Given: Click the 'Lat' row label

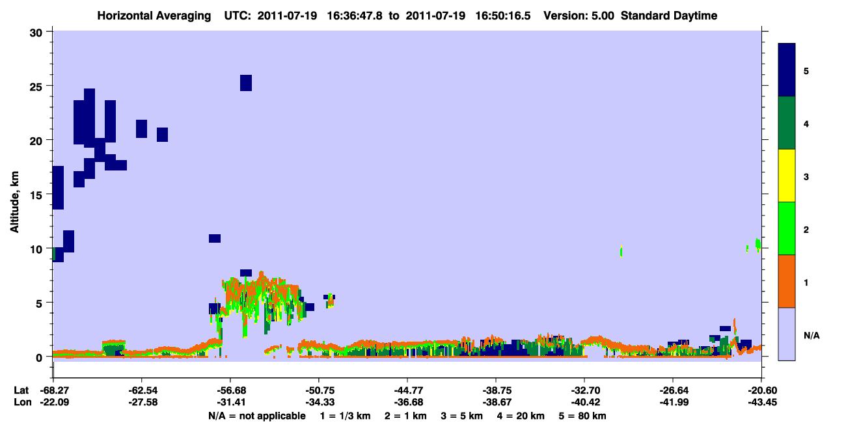Looking at the screenshot, I should pos(21,390).
